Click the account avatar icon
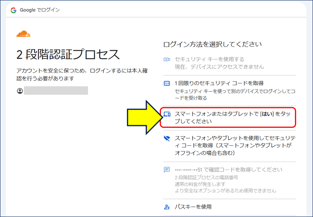 click(x=20, y=91)
